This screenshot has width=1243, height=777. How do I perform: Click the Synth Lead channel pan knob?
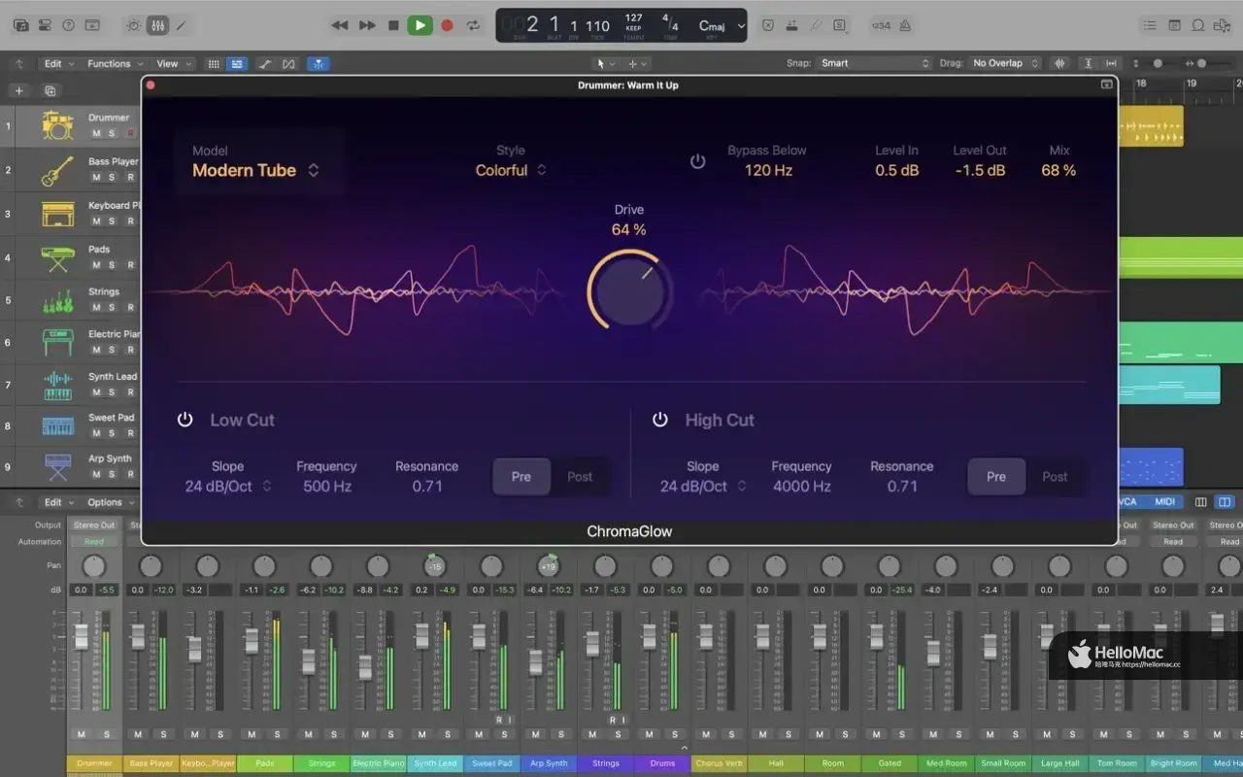(435, 566)
